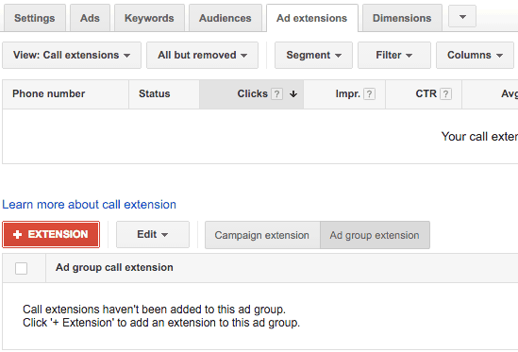This screenshot has width=518, height=352.
Task: Open the View: Call extensions dropdown
Action: pos(72,55)
